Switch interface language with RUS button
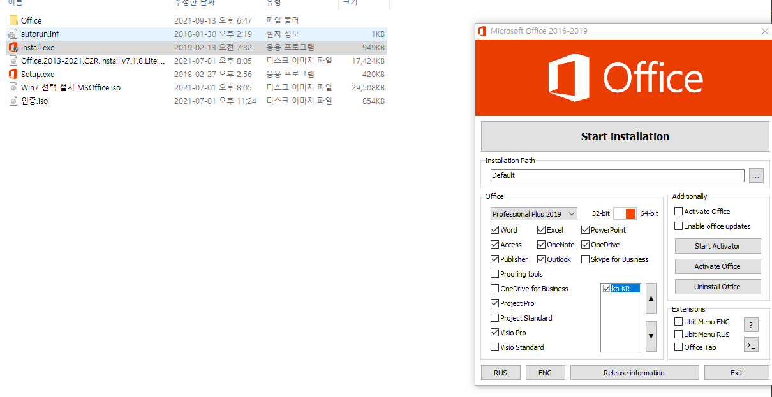Image resolution: width=772 pixels, height=397 pixels. point(501,373)
